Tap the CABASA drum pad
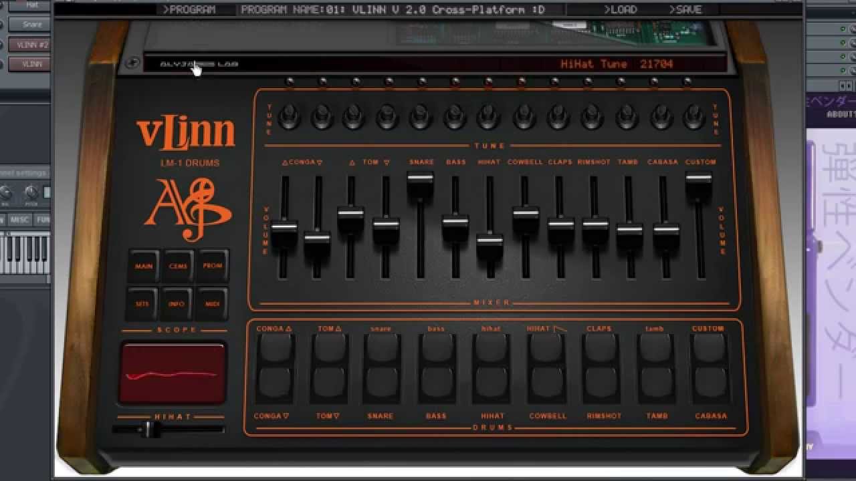 710,382
